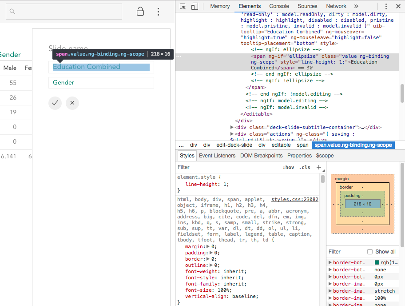
Task: Confirm slide edit with checkmark button
Action: pos(55,103)
